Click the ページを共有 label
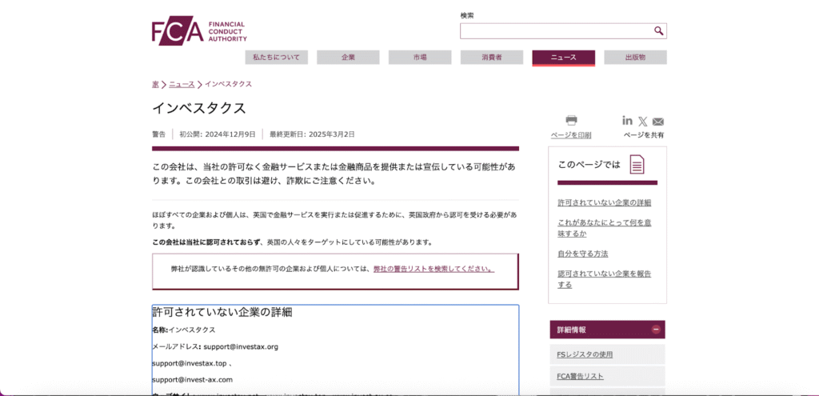Image resolution: width=819 pixels, height=396 pixels. click(644, 135)
